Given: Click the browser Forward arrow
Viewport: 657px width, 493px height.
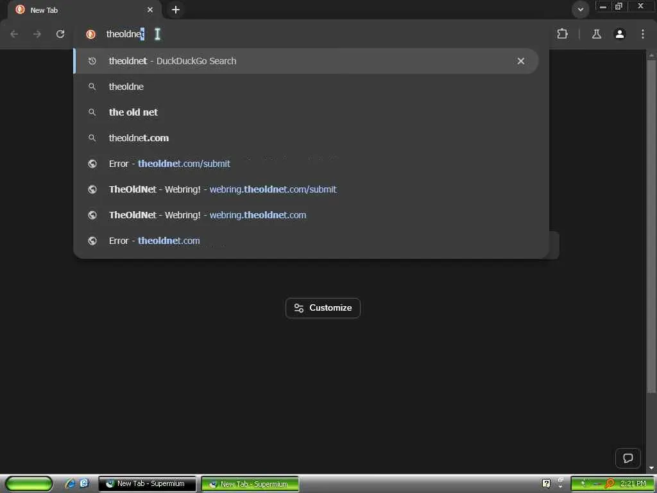Looking at the screenshot, I should (37, 34).
